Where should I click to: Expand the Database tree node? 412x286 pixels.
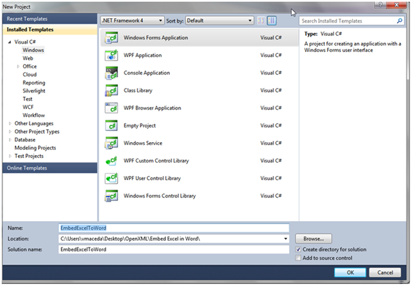point(10,139)
